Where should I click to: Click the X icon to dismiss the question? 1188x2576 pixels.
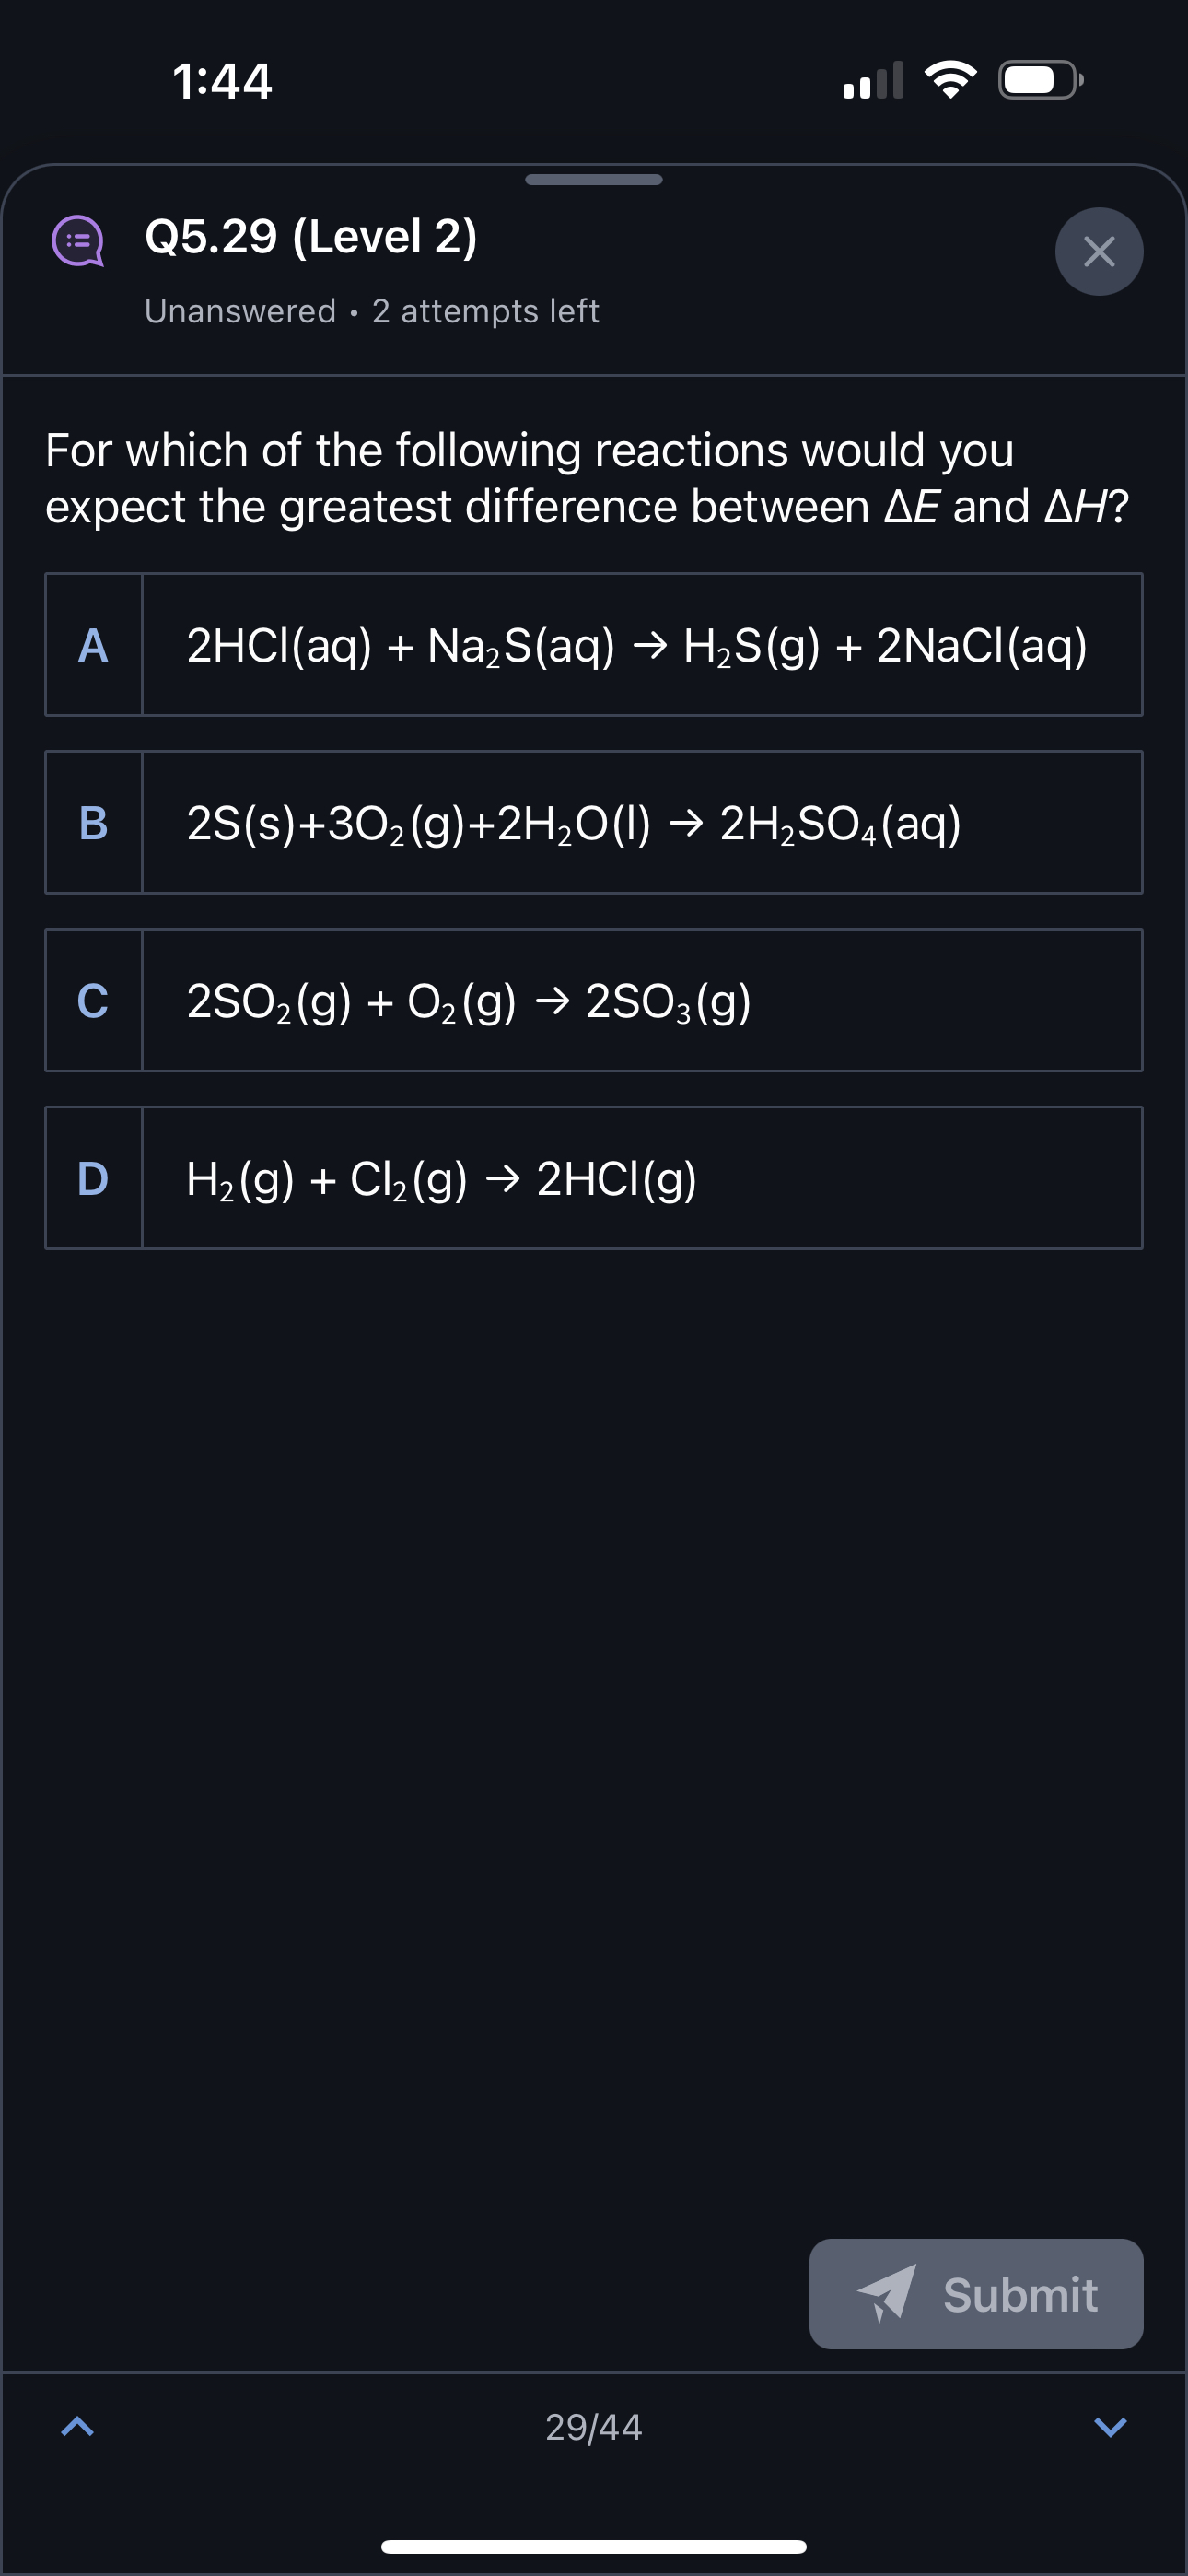tap(1099, 252)
